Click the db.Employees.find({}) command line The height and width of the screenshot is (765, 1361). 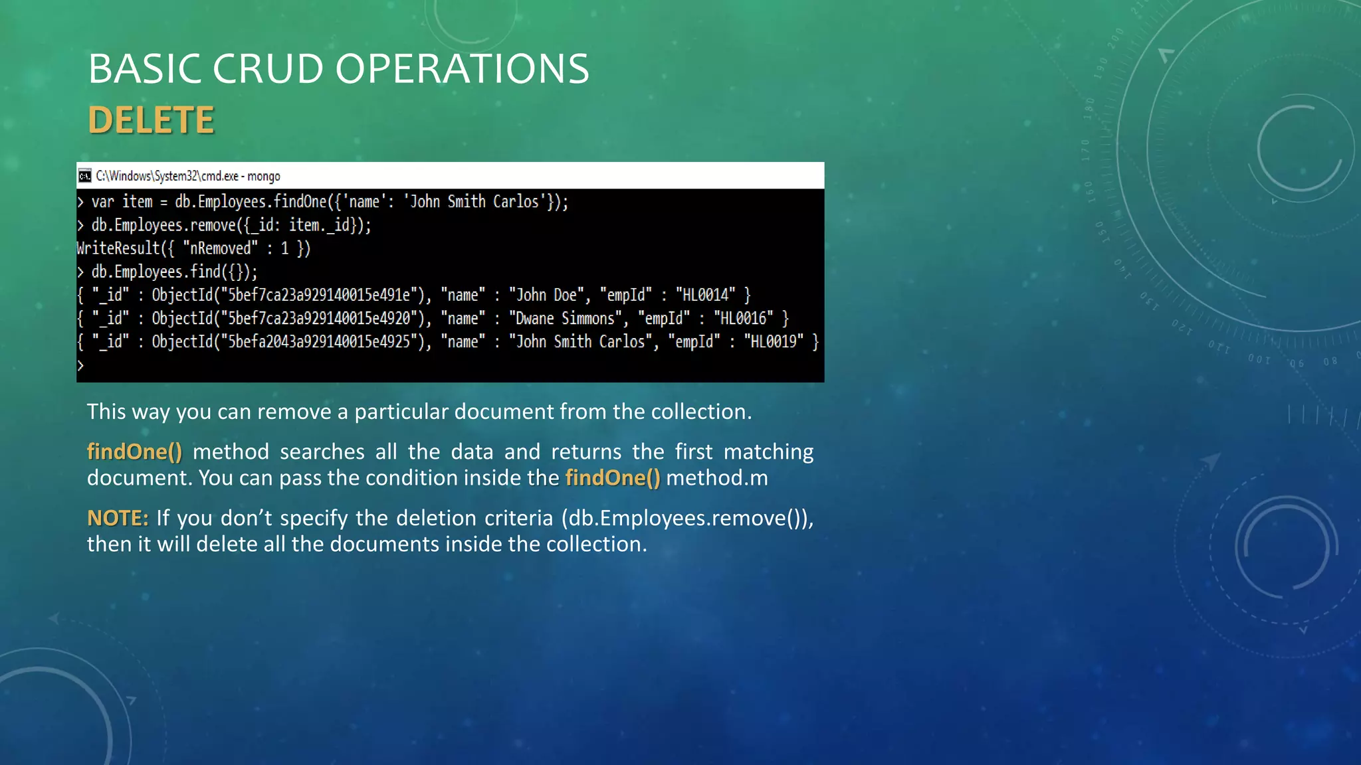[167, 272]
